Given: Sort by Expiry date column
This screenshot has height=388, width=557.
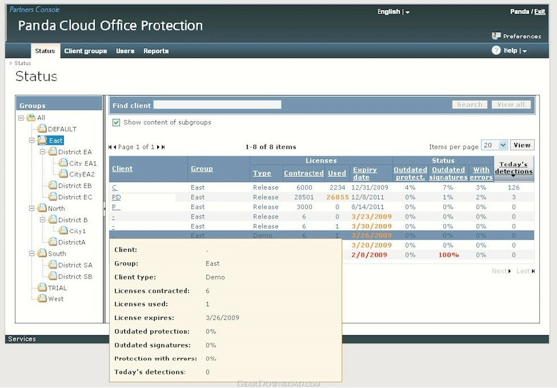Looking at the screenshot, I should [365, 173].
